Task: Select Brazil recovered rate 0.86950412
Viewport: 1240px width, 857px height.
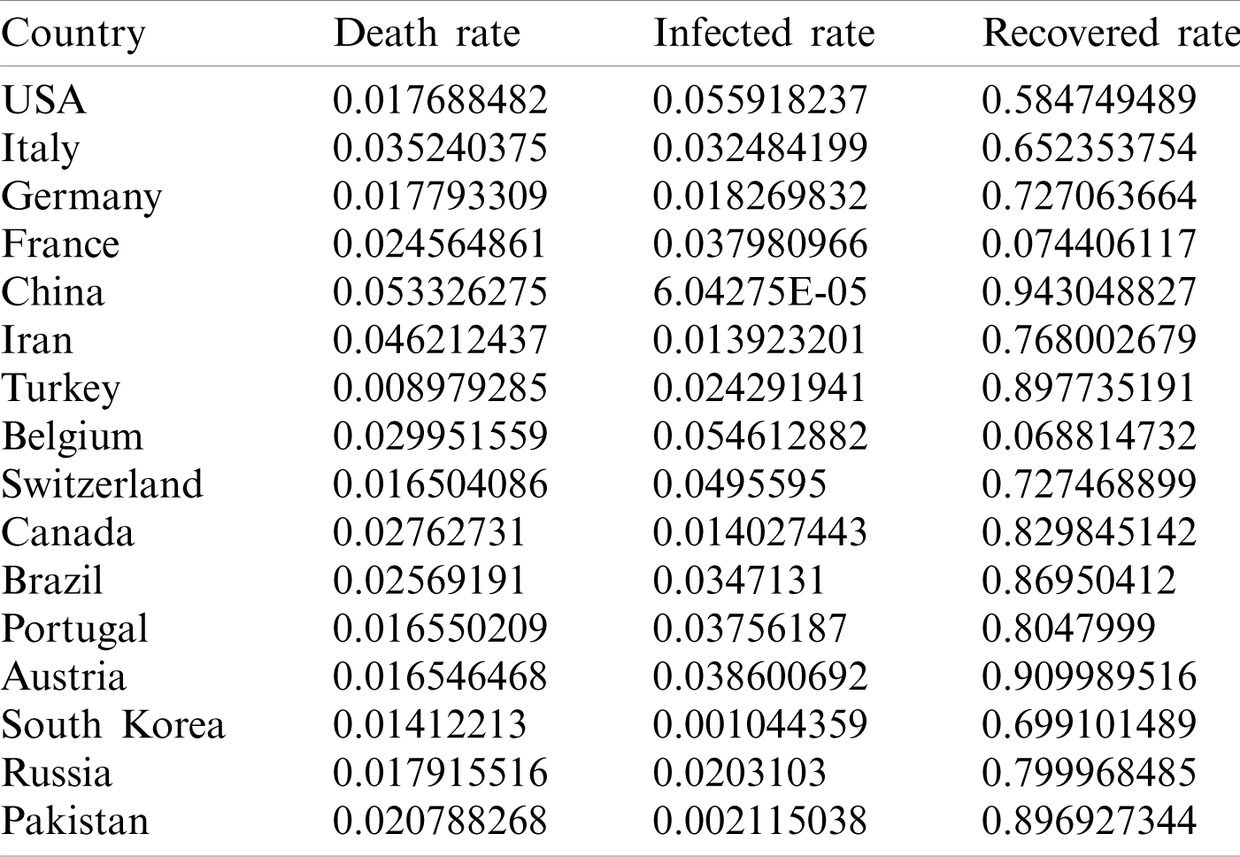Action: [1078, 580]
